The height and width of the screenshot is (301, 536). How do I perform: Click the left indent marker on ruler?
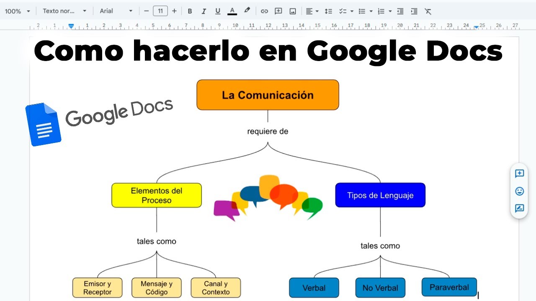coord(71,26)
